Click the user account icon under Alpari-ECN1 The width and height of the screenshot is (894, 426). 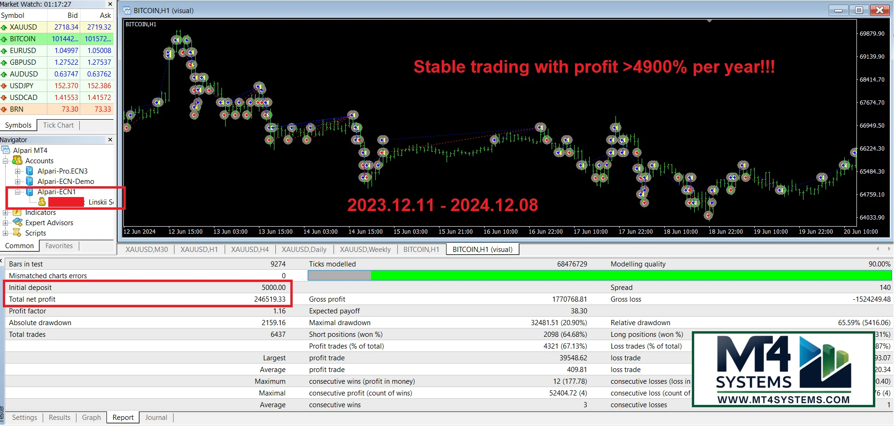42,202
